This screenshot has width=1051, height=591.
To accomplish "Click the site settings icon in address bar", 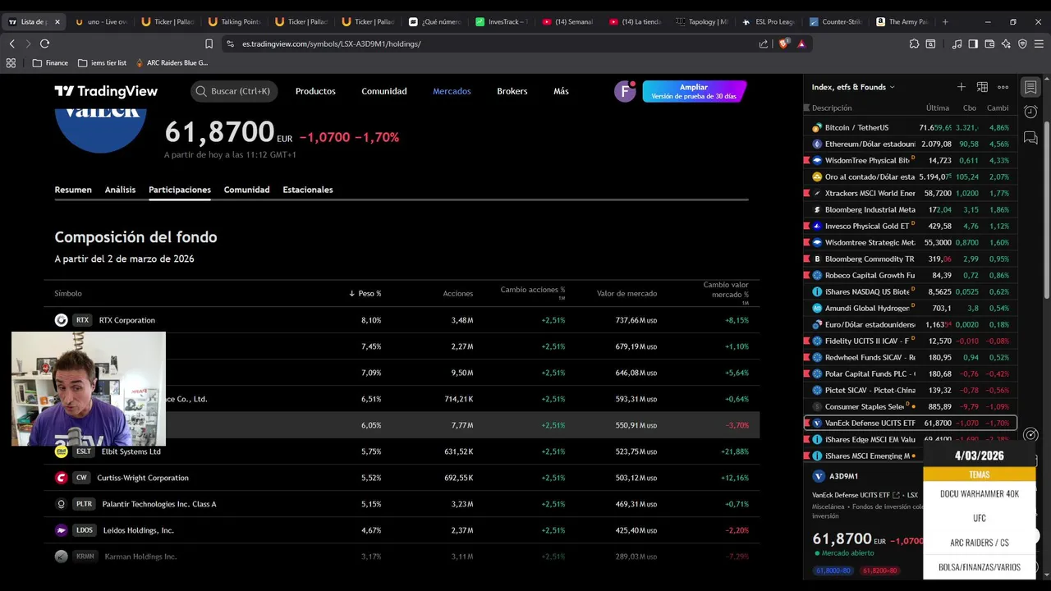I will tap(230, 44).
